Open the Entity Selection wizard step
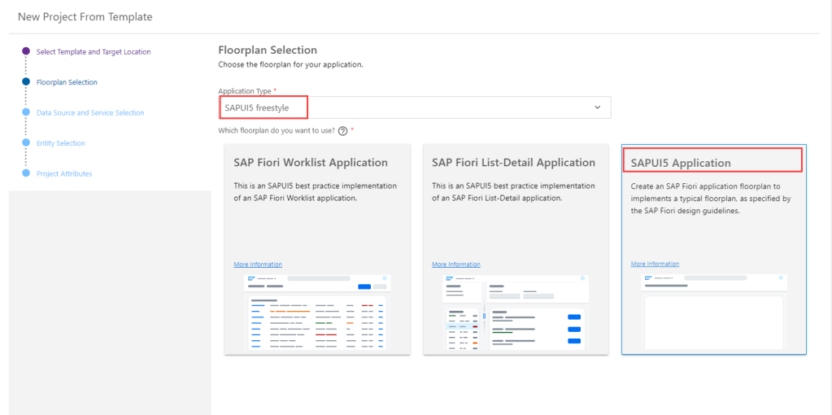832x415 pixels. click(x=61, y=143)
